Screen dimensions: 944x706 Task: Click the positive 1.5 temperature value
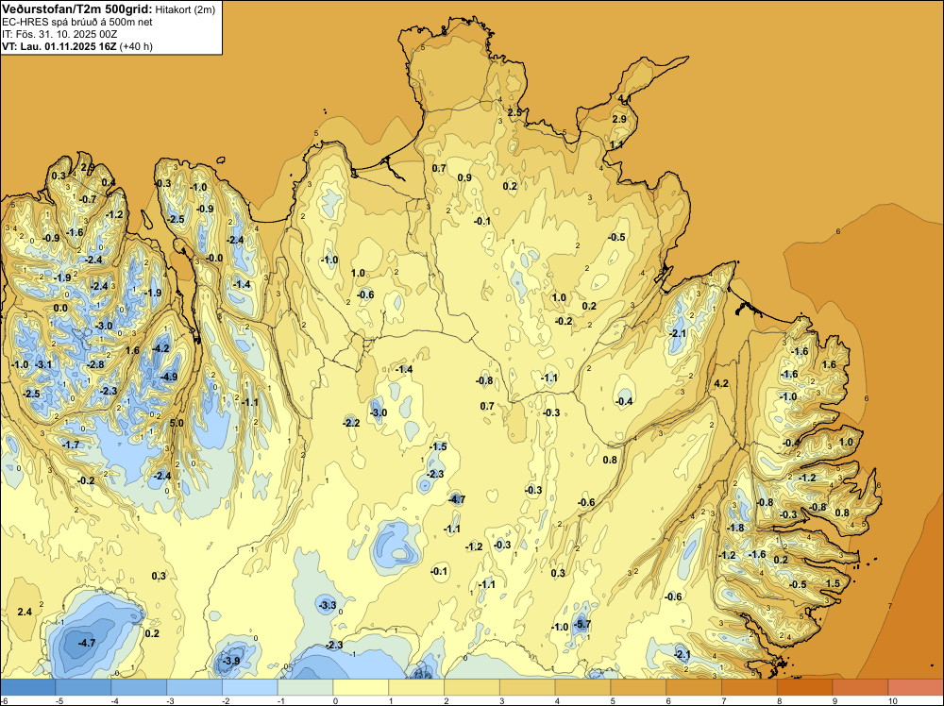click(x=833, y=583)
